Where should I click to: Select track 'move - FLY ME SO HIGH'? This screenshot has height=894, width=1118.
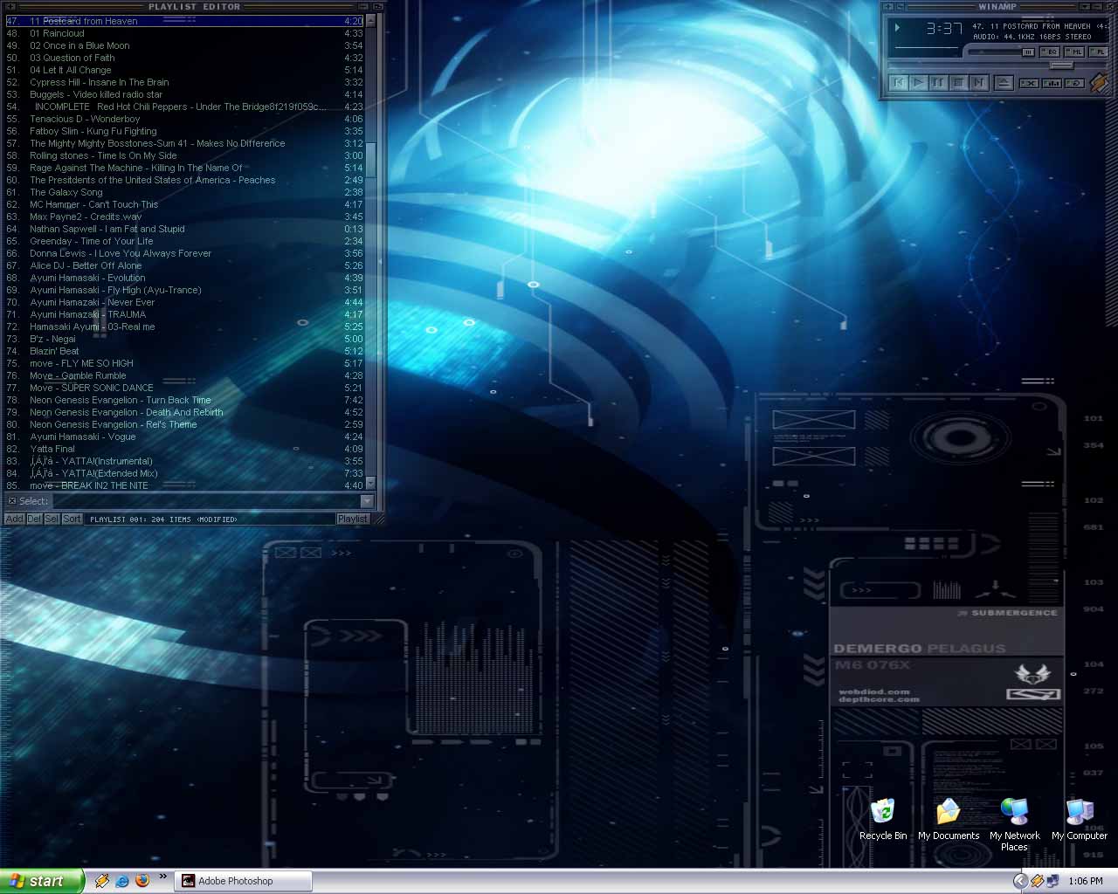[184, 363]
